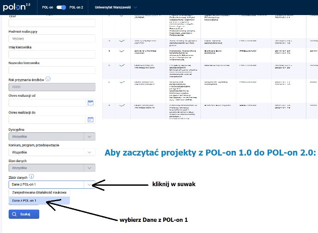Click the info icon beside Rok przyznania środków
The height and width of the screenshot is (233, 318).
tap(48, 79)
